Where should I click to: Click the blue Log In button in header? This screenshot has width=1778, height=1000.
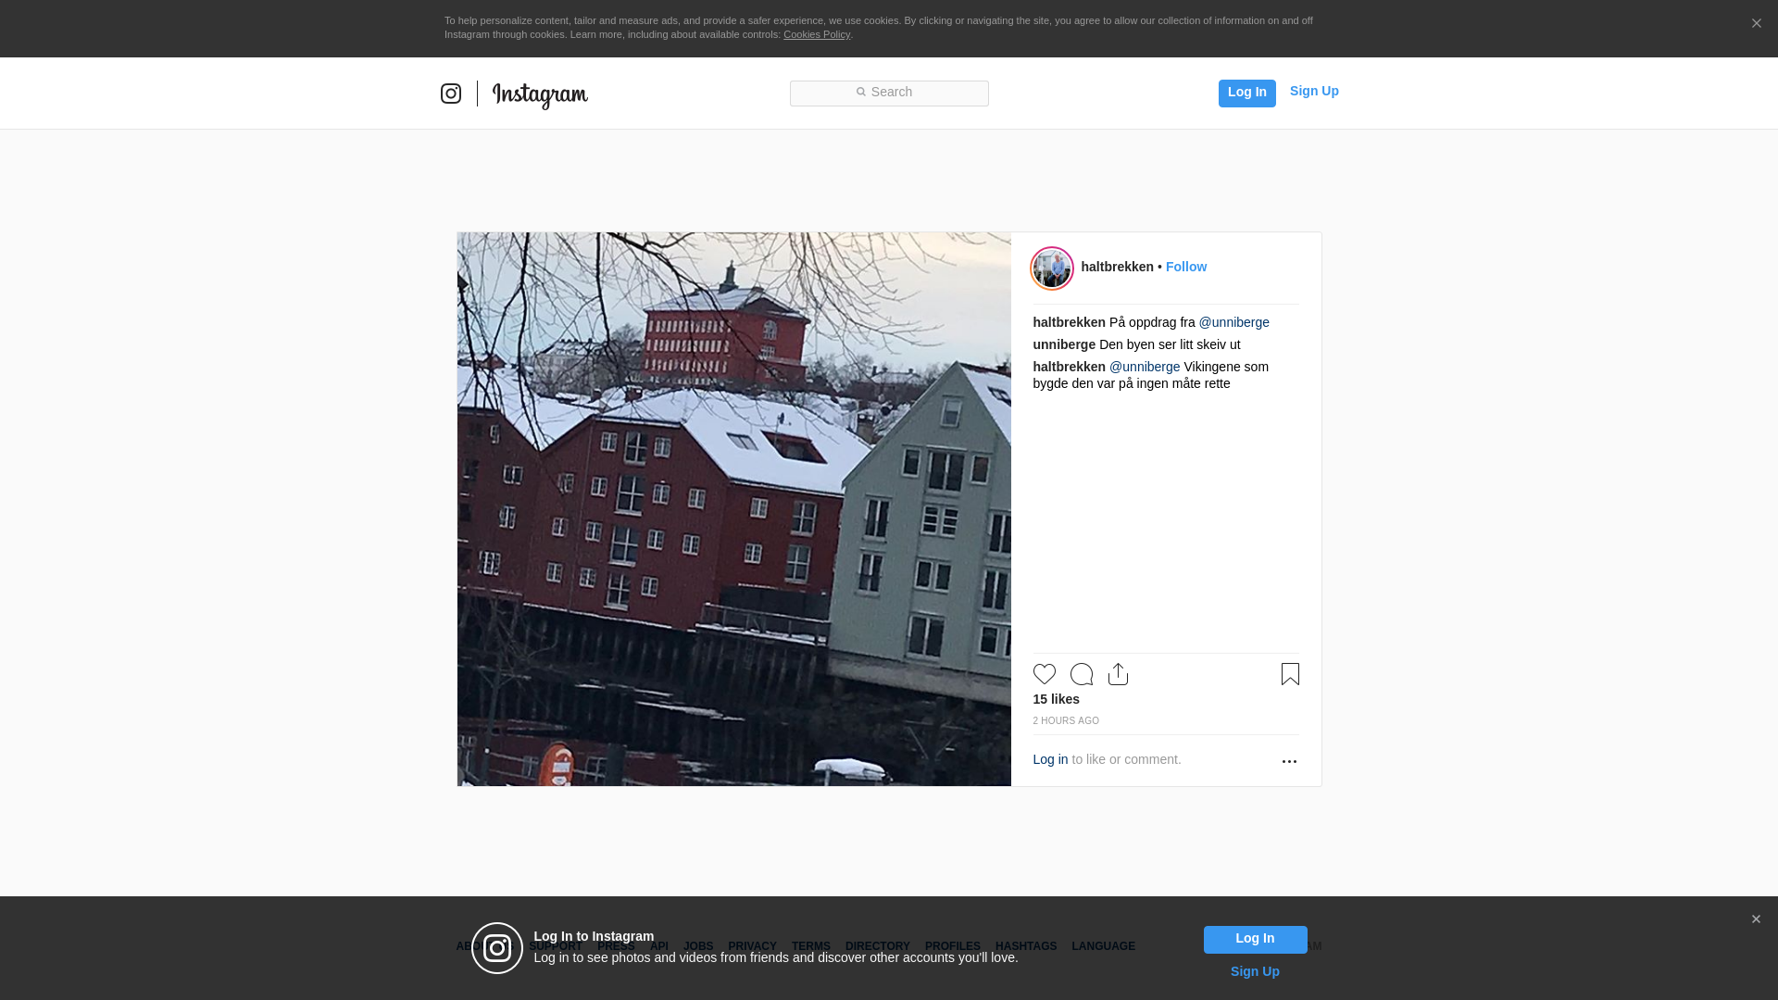pyautogui.click(x=1246, y=93)
